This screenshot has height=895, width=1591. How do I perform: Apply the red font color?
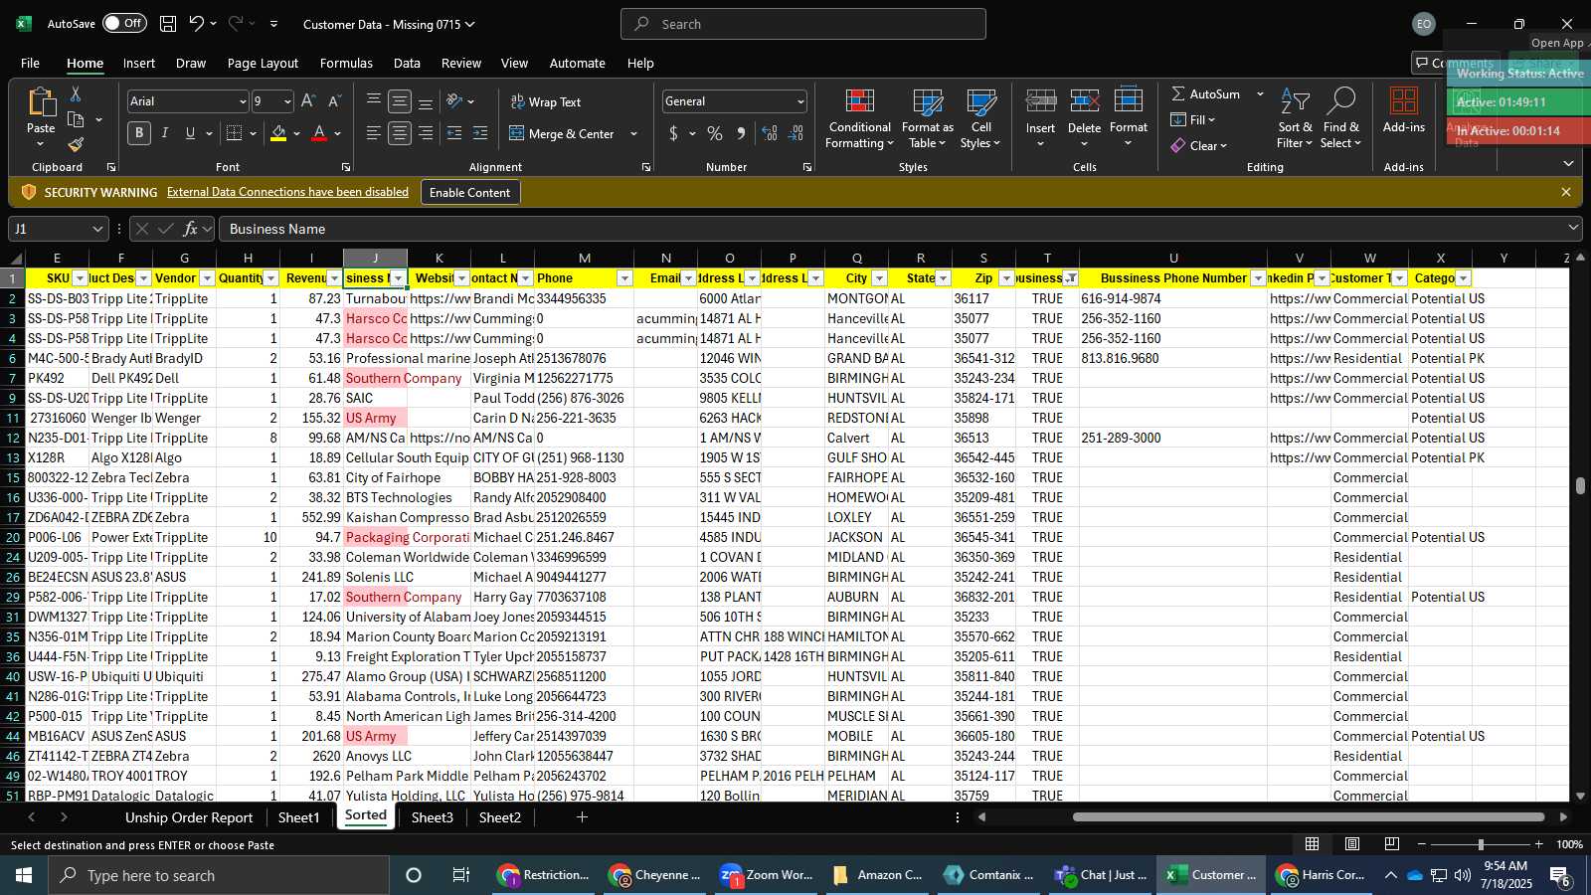[x=319, y=133]
